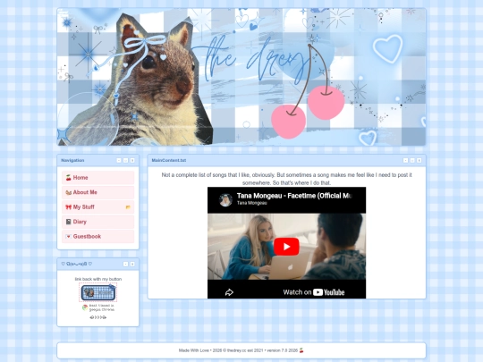
Task: Visit the Guestbook page
Action: [98, 236]
